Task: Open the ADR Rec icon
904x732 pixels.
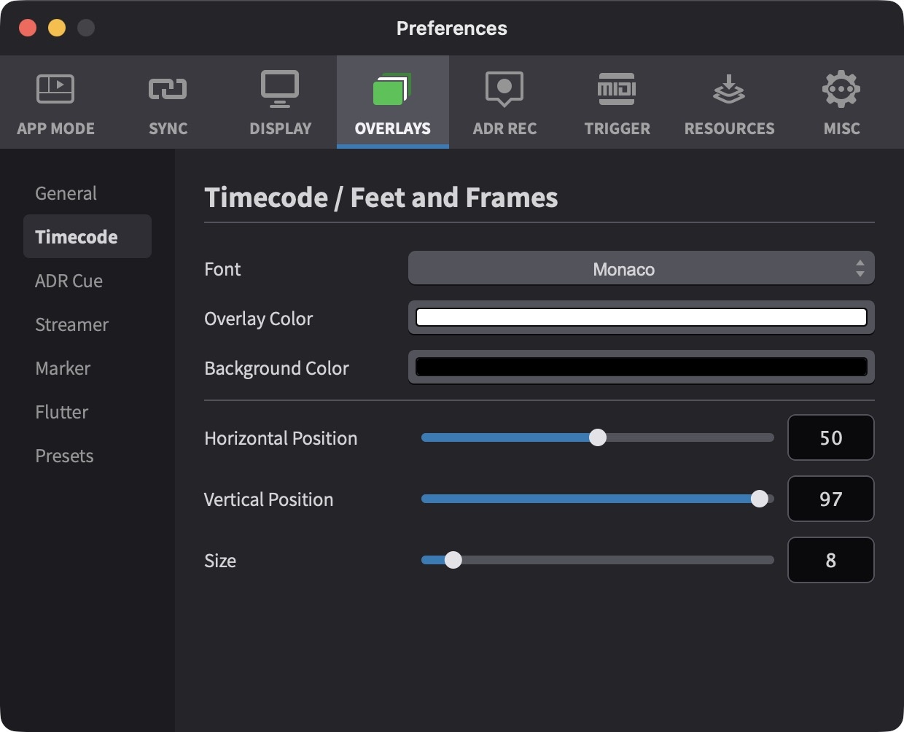Action: tap(504, 89)
